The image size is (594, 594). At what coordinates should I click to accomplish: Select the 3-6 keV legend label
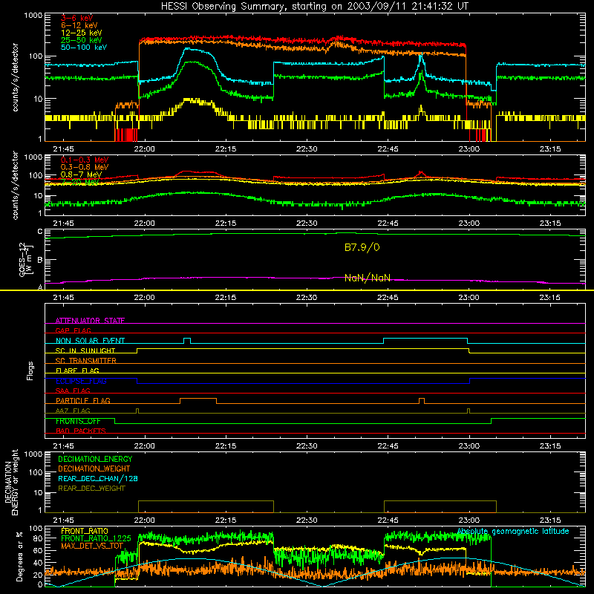77,18
